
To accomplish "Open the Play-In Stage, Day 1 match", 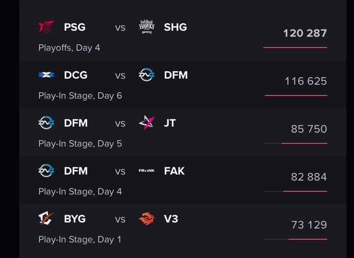I will [80, 240].
